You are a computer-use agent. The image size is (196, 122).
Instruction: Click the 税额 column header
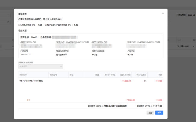pyautogui.click(x=155, y=75)
